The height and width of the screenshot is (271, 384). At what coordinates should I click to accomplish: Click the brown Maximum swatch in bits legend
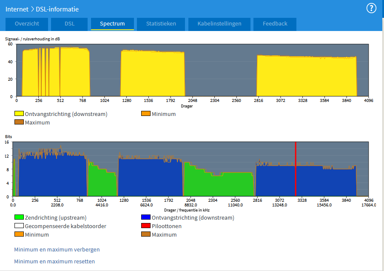click(x=146, y=234)
